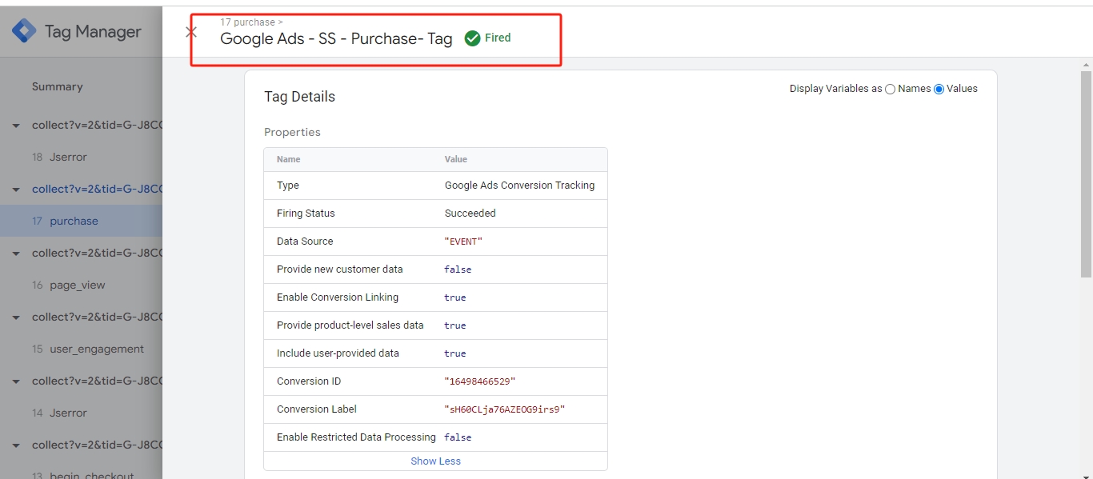The width and height of the screenshot is (1093, 479).
Task: Collapse the collect group containing 17 purchase
Action: pos(16,190)
